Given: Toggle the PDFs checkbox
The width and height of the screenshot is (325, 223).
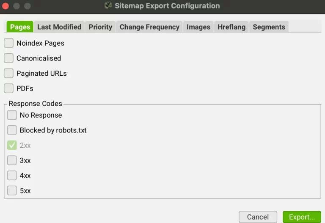Looking at the screenshot, I should pyautogui.click(x=9, y=88).
